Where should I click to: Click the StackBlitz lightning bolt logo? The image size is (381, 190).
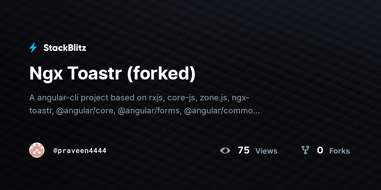pyautogui.click(x=33, y=48)
